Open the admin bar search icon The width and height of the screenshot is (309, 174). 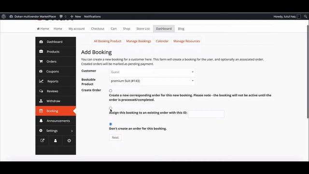305,16
